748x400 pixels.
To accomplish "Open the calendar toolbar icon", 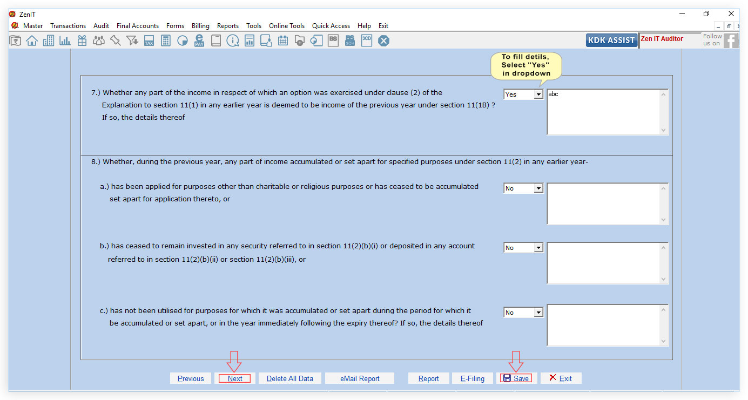I will tap(283, 40).
